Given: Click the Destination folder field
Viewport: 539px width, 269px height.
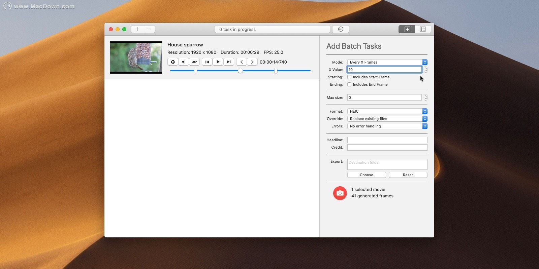Looking at the screenshot, I should [x=387, y=164].
